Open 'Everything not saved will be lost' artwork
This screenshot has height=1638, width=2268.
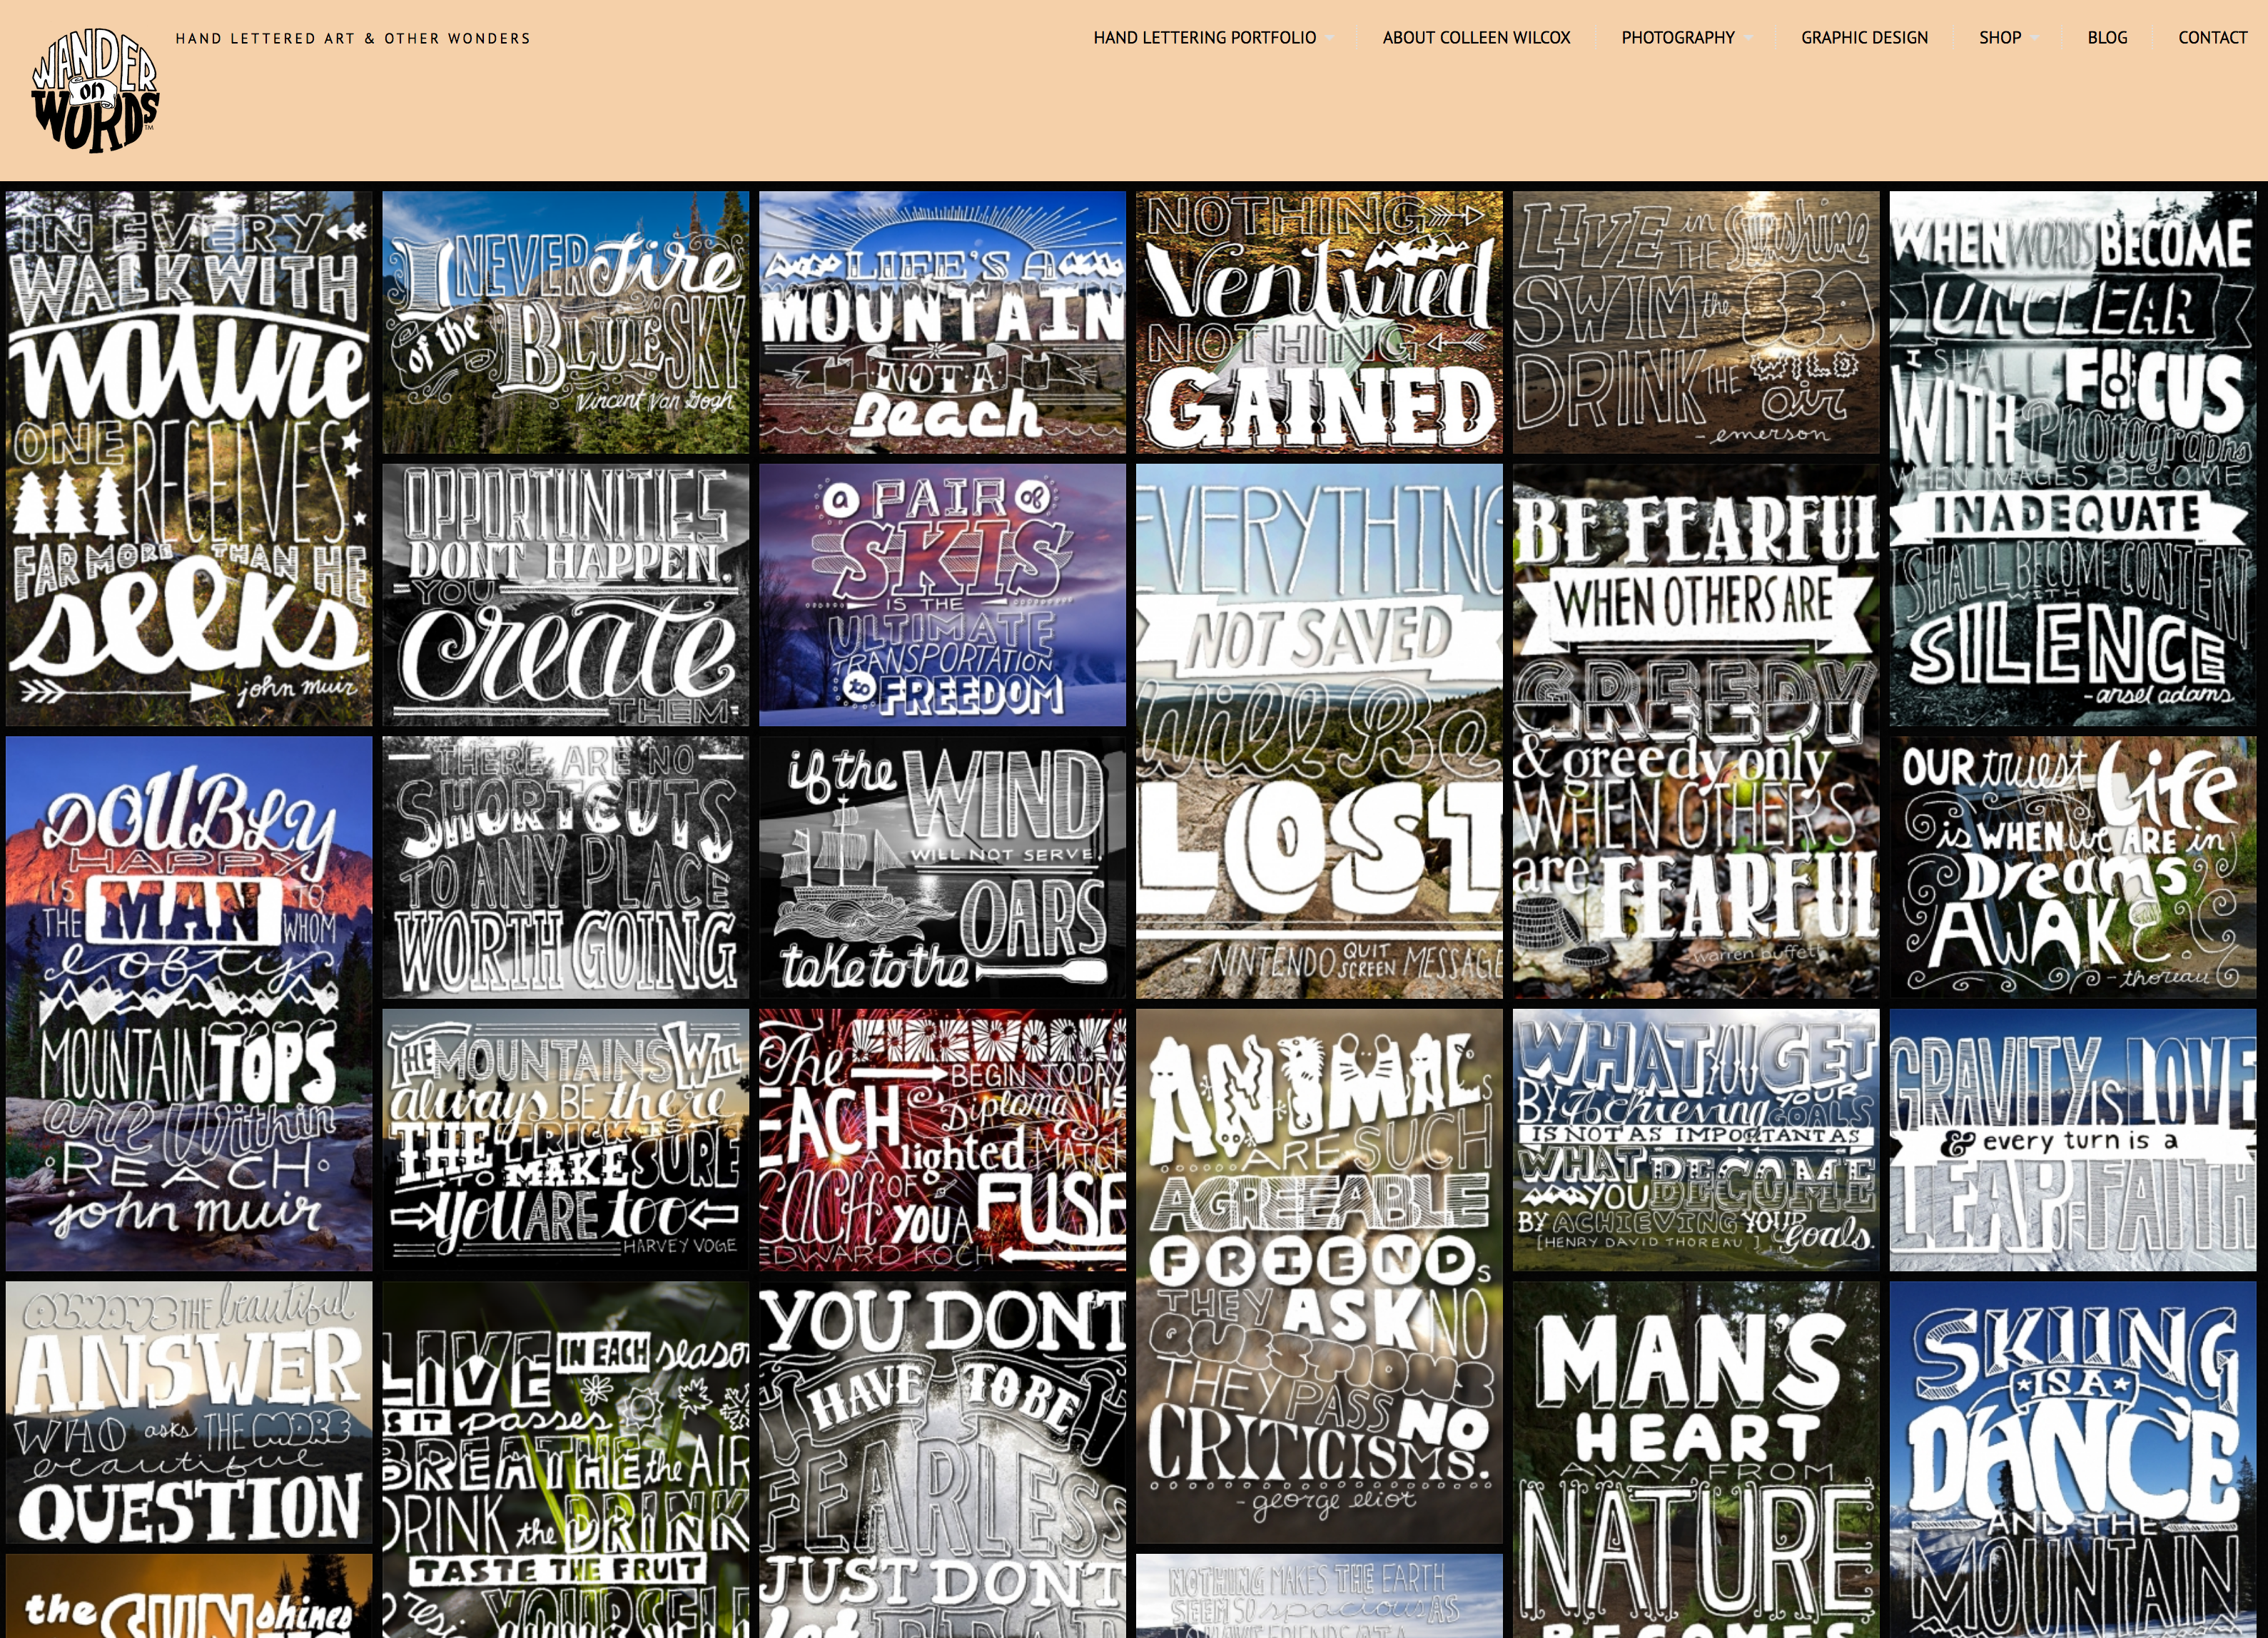point(1319,731)
